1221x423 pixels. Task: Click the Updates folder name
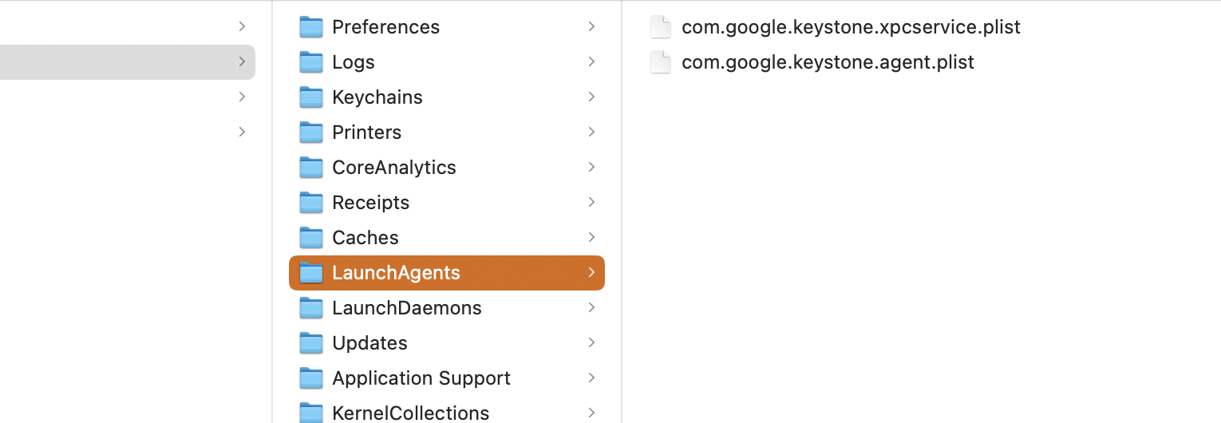tap(369, 343)
